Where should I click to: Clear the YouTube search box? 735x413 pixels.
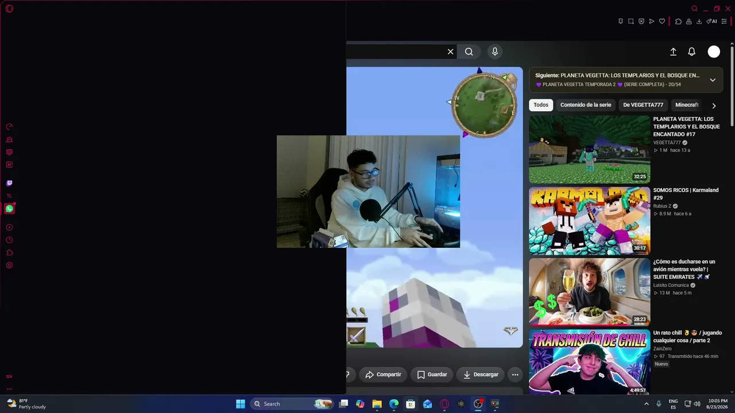(451, 52)
